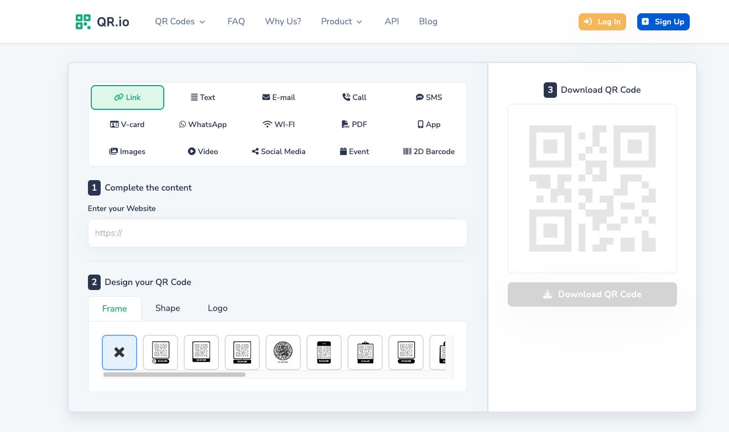This screenshot has height=432, width=729.
Task: Open the Product dropdown menu
Action: (x=341, y=22)
